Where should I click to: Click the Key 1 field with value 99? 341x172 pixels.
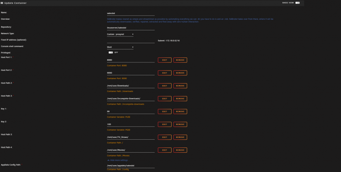pyautogui.click(x=131, y=111)
